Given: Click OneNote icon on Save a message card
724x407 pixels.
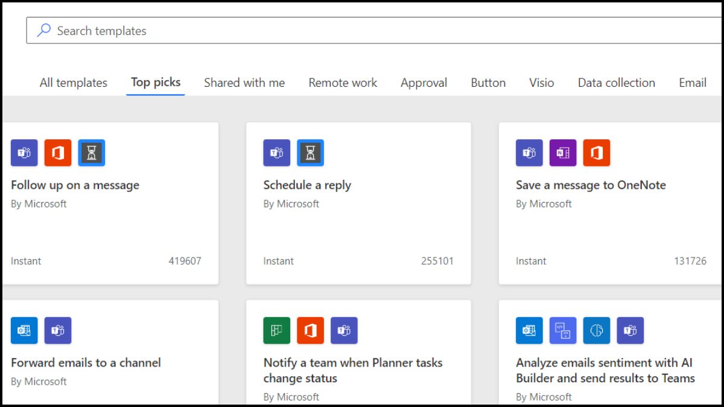Looking at the screenshot, I should tap(563, 153).
